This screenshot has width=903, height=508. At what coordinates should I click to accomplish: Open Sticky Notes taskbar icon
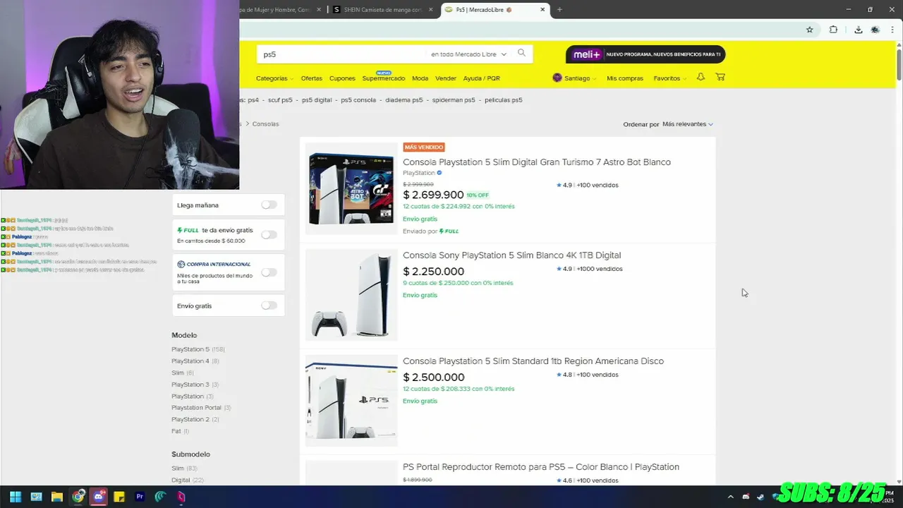pos(119,497)
